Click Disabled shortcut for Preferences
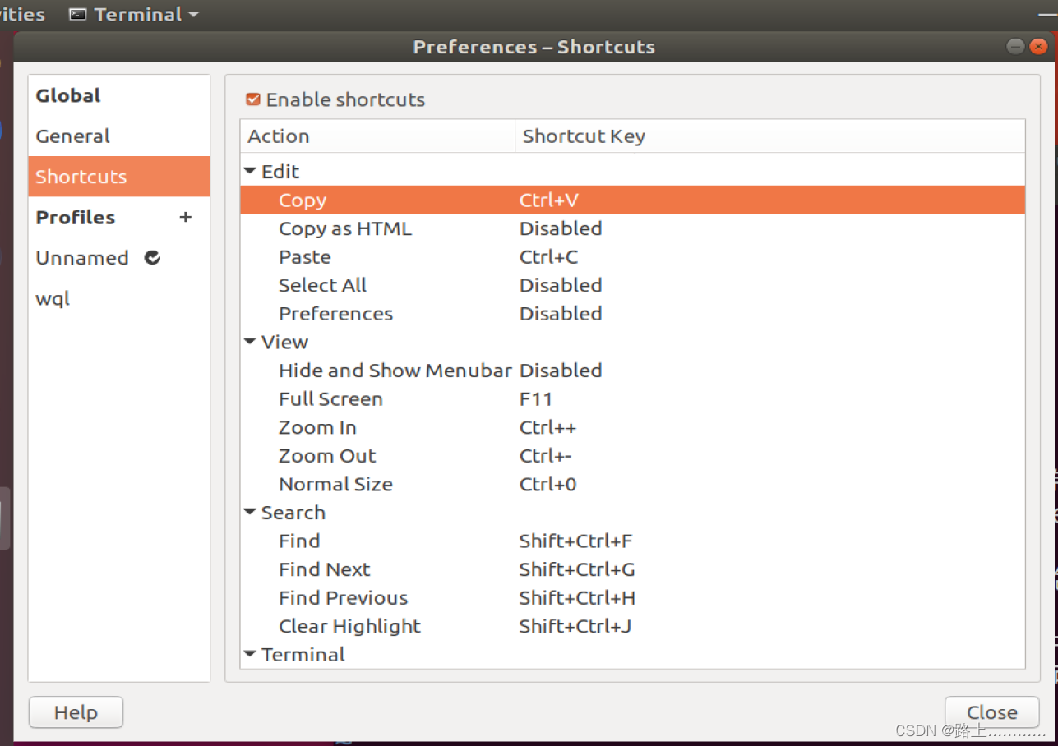The height and width of the screenshot is (746, 1058). (561, 314)
